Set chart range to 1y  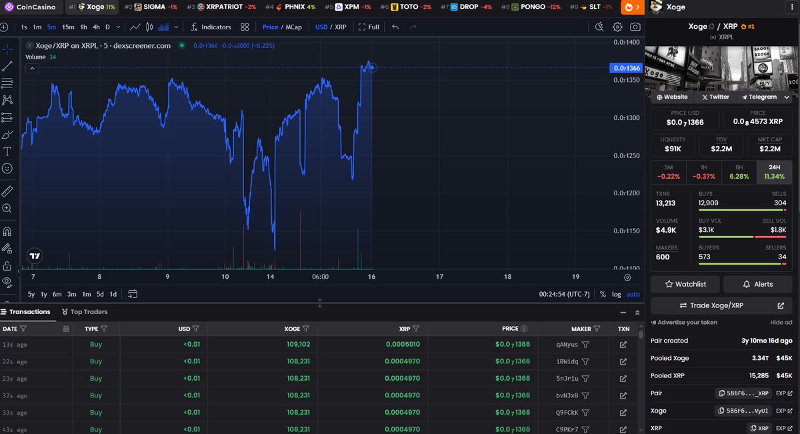tap(44, 294)
